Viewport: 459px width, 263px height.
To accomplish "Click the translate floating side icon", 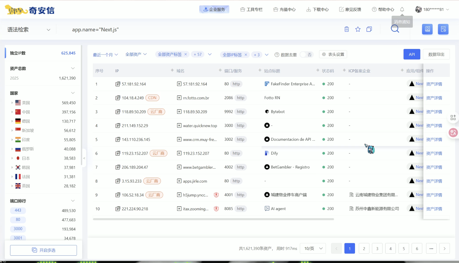I will 453,133.
